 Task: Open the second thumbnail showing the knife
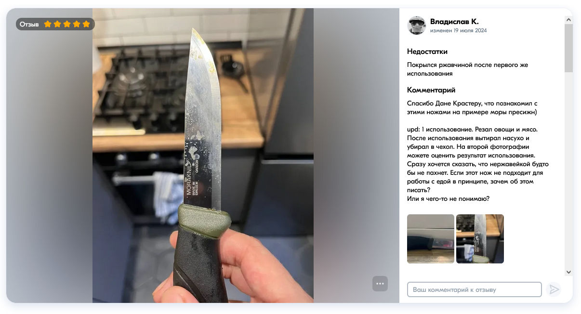tap(480, 239)
